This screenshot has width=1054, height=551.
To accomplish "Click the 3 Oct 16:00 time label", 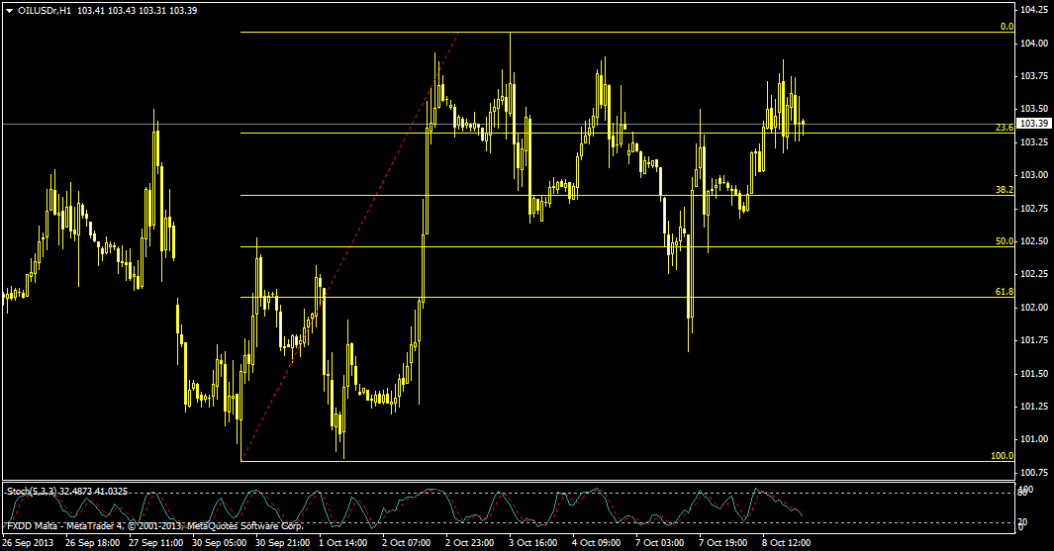I will (532, 543).
